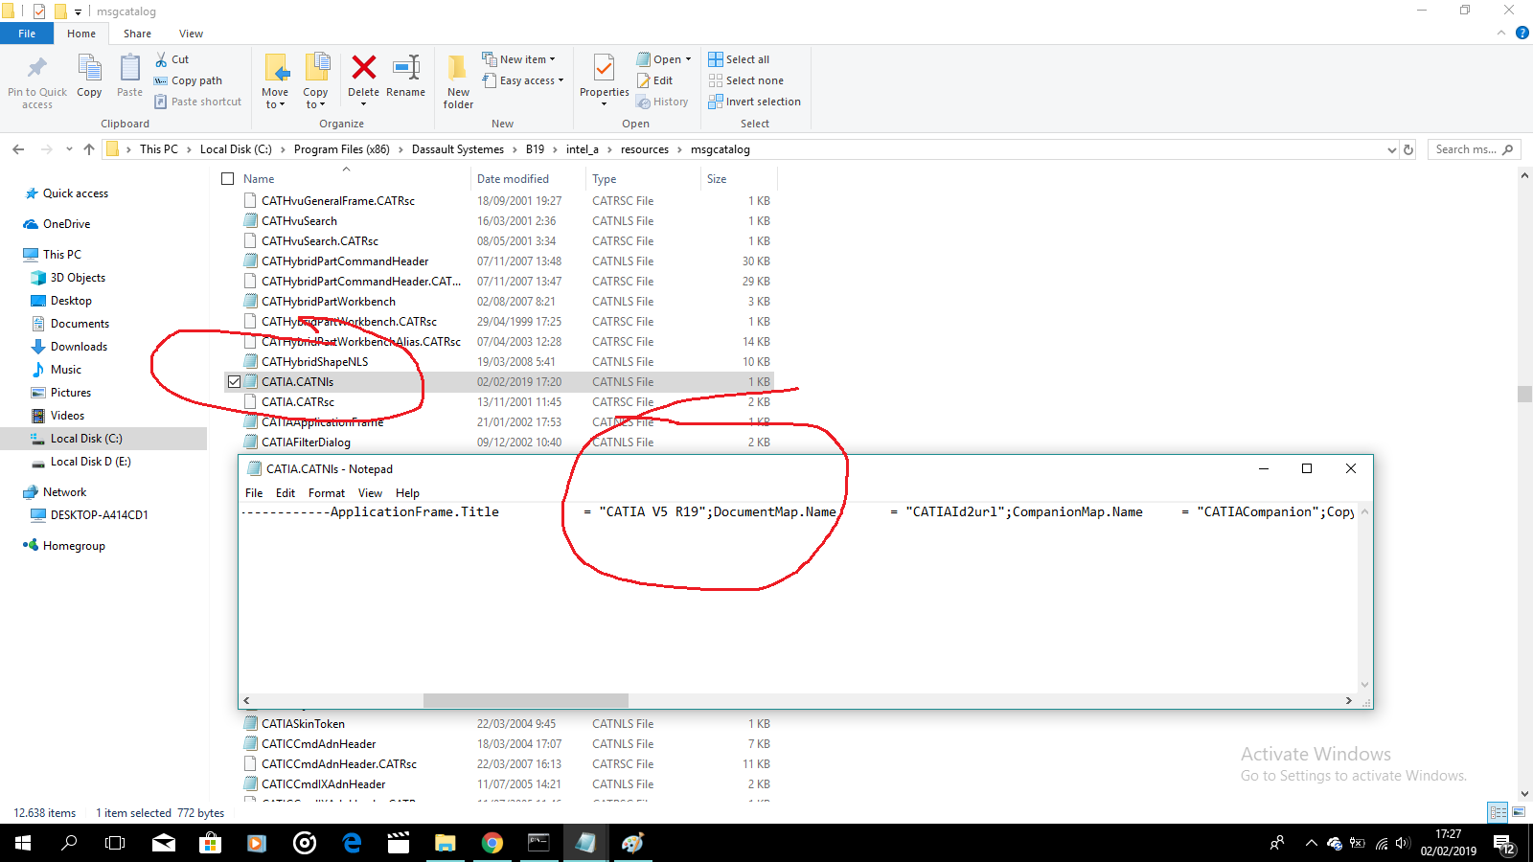Uncheck the CATIA.CATNls file checkbox
Screen dimensions: 1533x862
(x=234, y=382)
